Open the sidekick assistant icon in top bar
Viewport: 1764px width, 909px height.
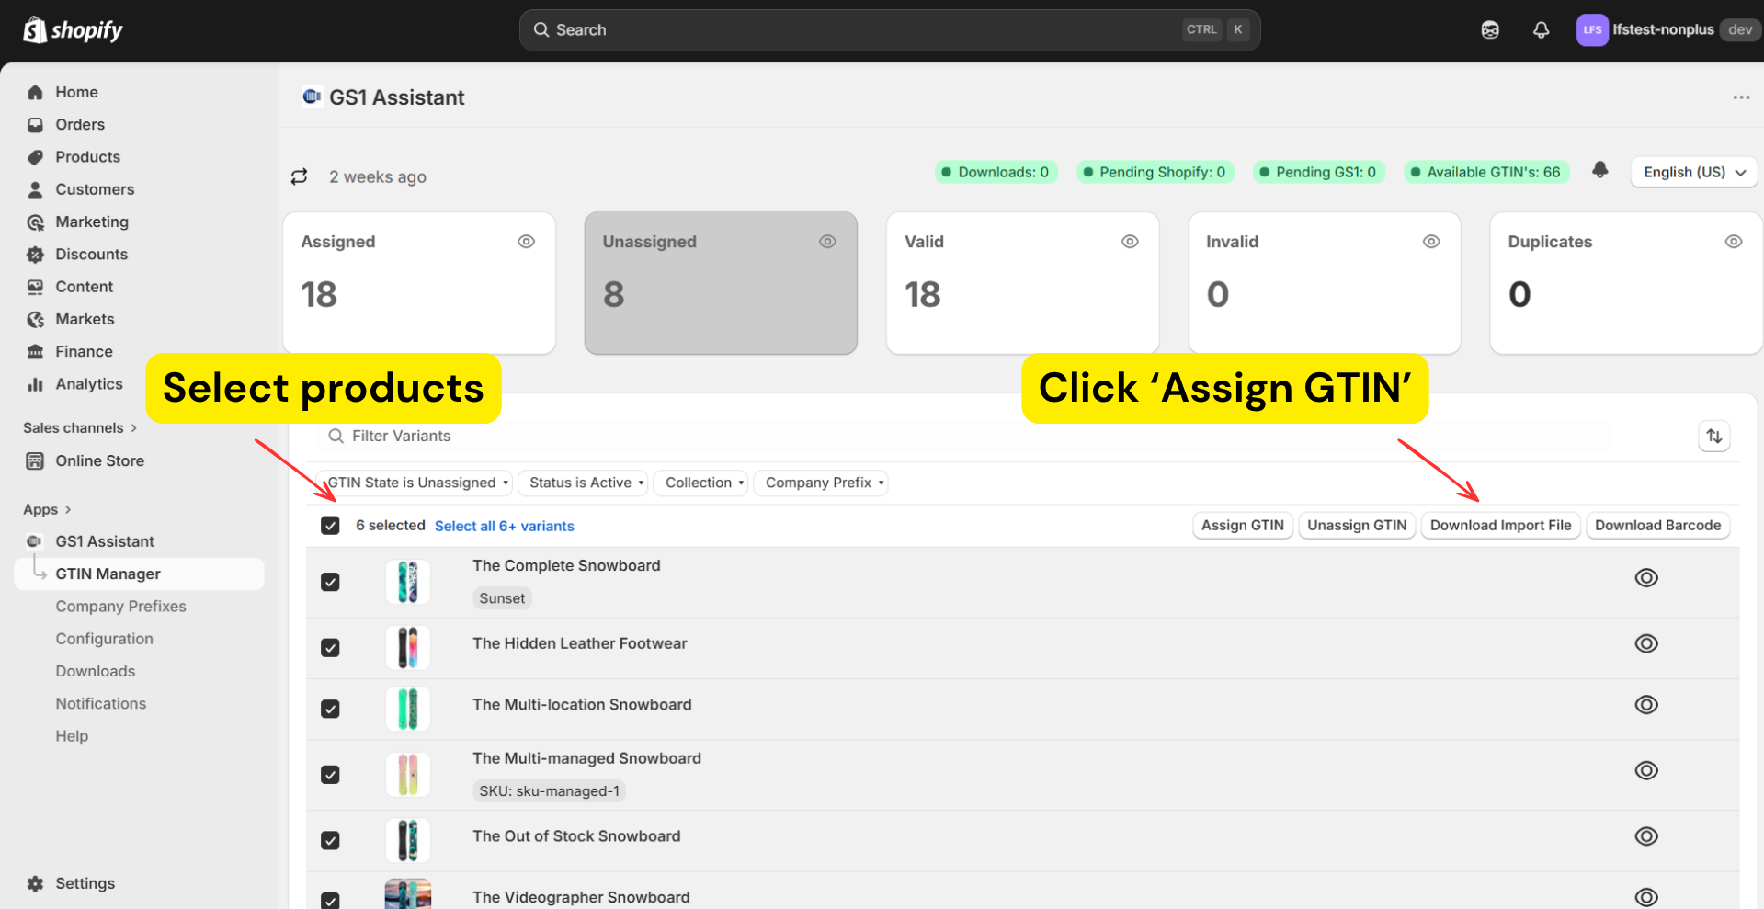[x=1490, y=30]
